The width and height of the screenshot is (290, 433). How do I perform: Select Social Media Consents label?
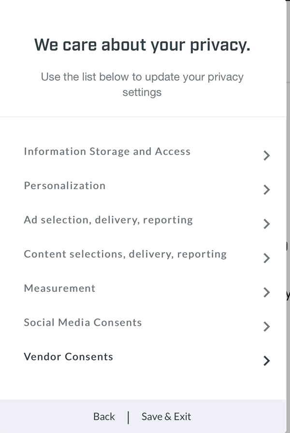tap(83, 323)
